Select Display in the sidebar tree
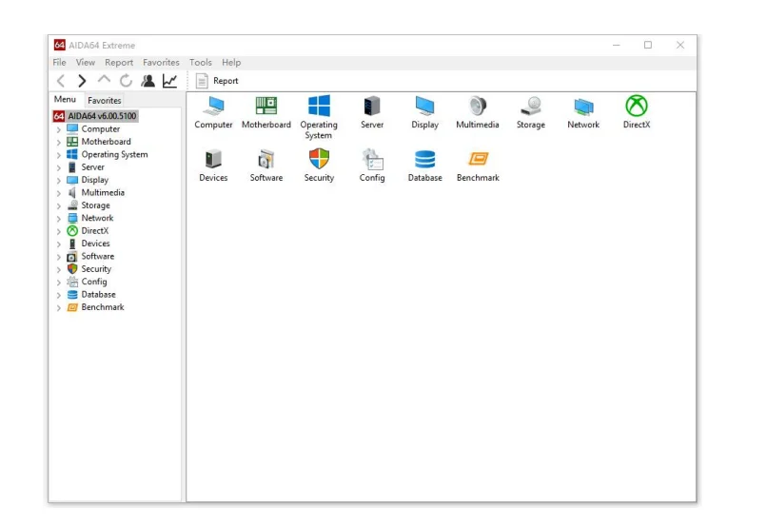This screenshot has height=527, width=767. pos(95,180)
